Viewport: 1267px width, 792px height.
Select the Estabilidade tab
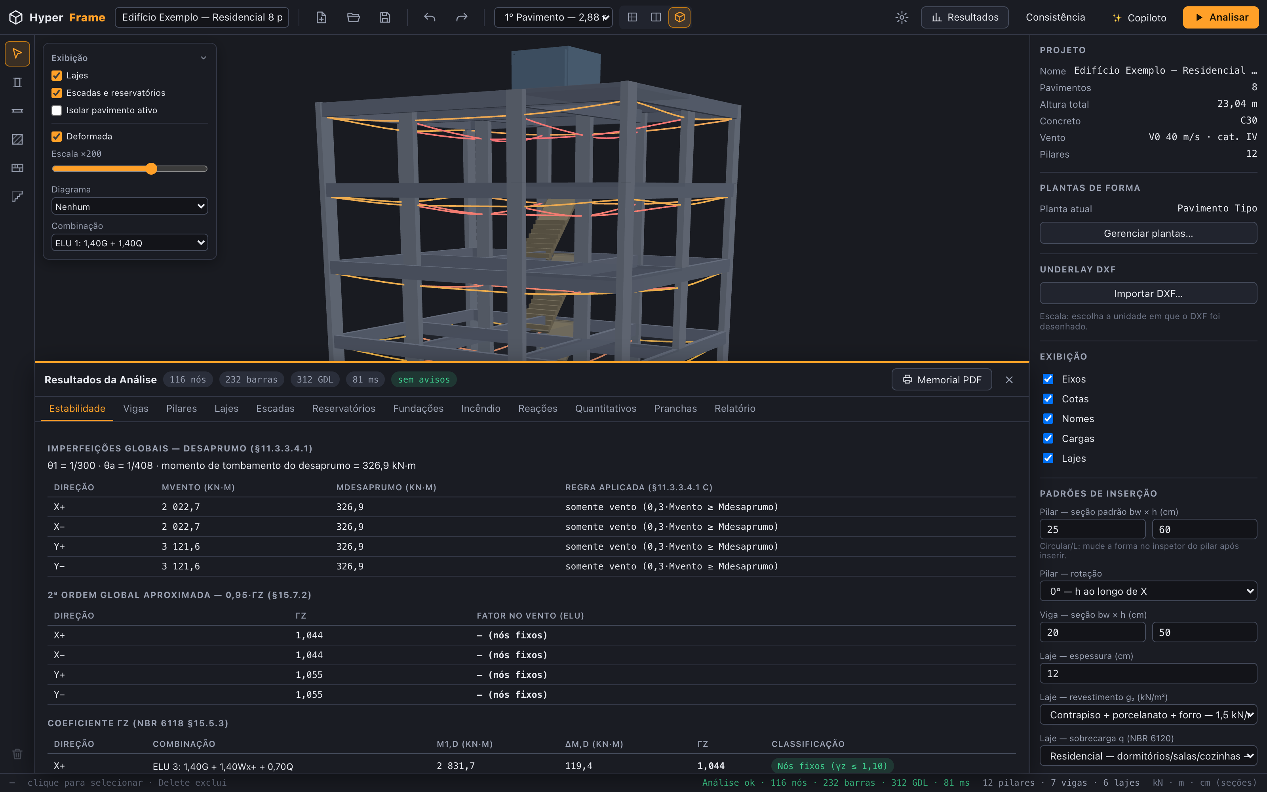[x=77, y=409]
